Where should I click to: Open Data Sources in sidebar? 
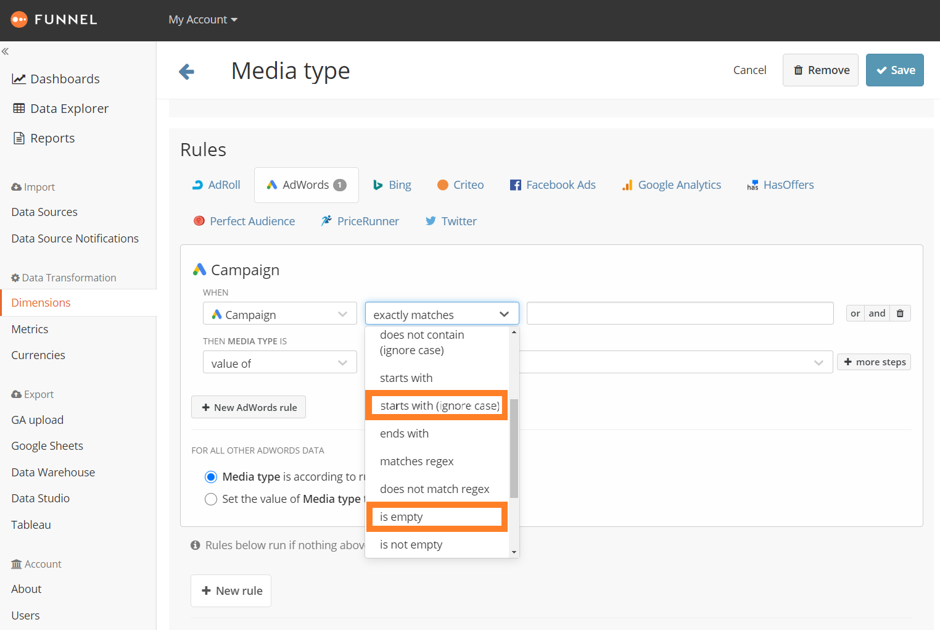coord(44,212)
